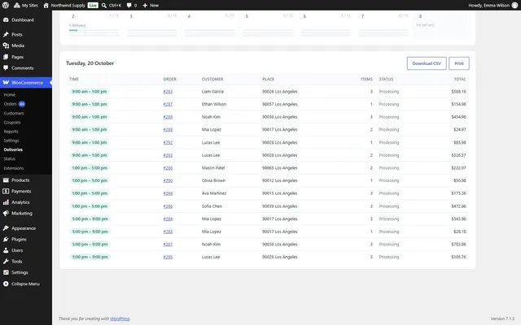The width and height of the screenshot is (521, 325).
Task: Open the Pages menu
Action: tap(26, 57)
